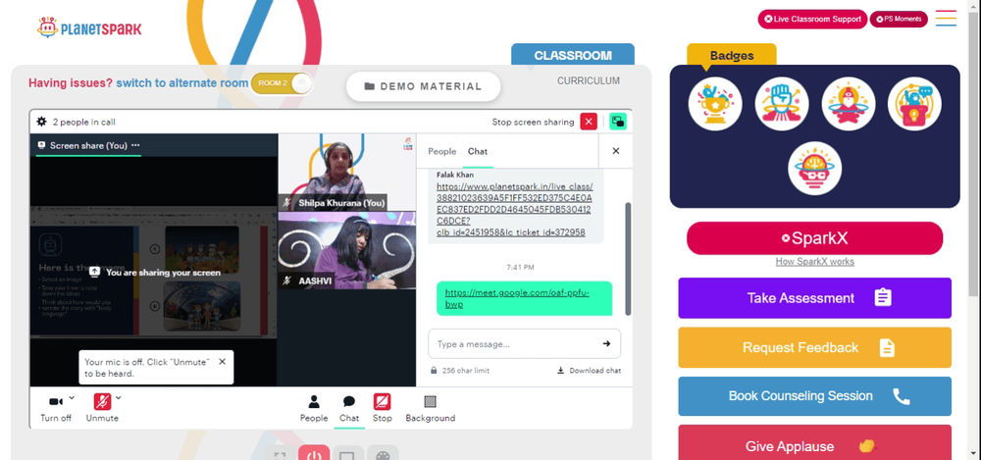Open Background effects
Viewport: 981px width, 460px height.
pyautogui.click(x=431, y=408)
